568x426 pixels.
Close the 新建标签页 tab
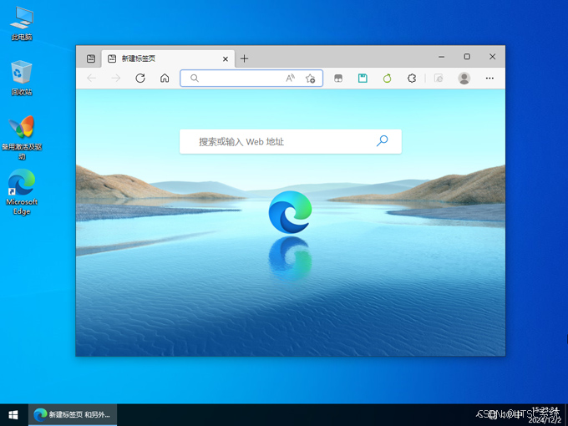click(x=226, y=58)
